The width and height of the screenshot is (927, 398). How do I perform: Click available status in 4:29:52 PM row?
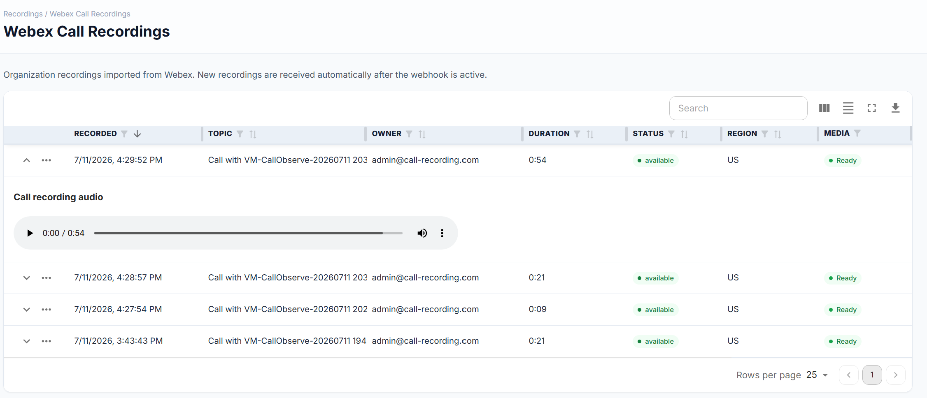(655, 160)
